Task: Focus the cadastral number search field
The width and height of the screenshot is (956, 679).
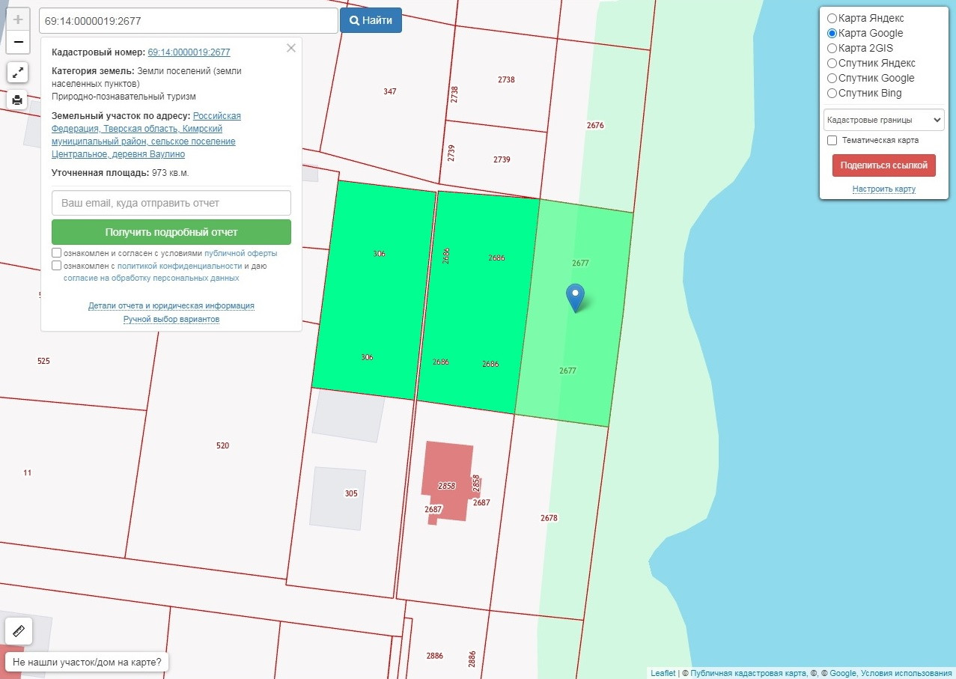Action: tap(188, 20)
